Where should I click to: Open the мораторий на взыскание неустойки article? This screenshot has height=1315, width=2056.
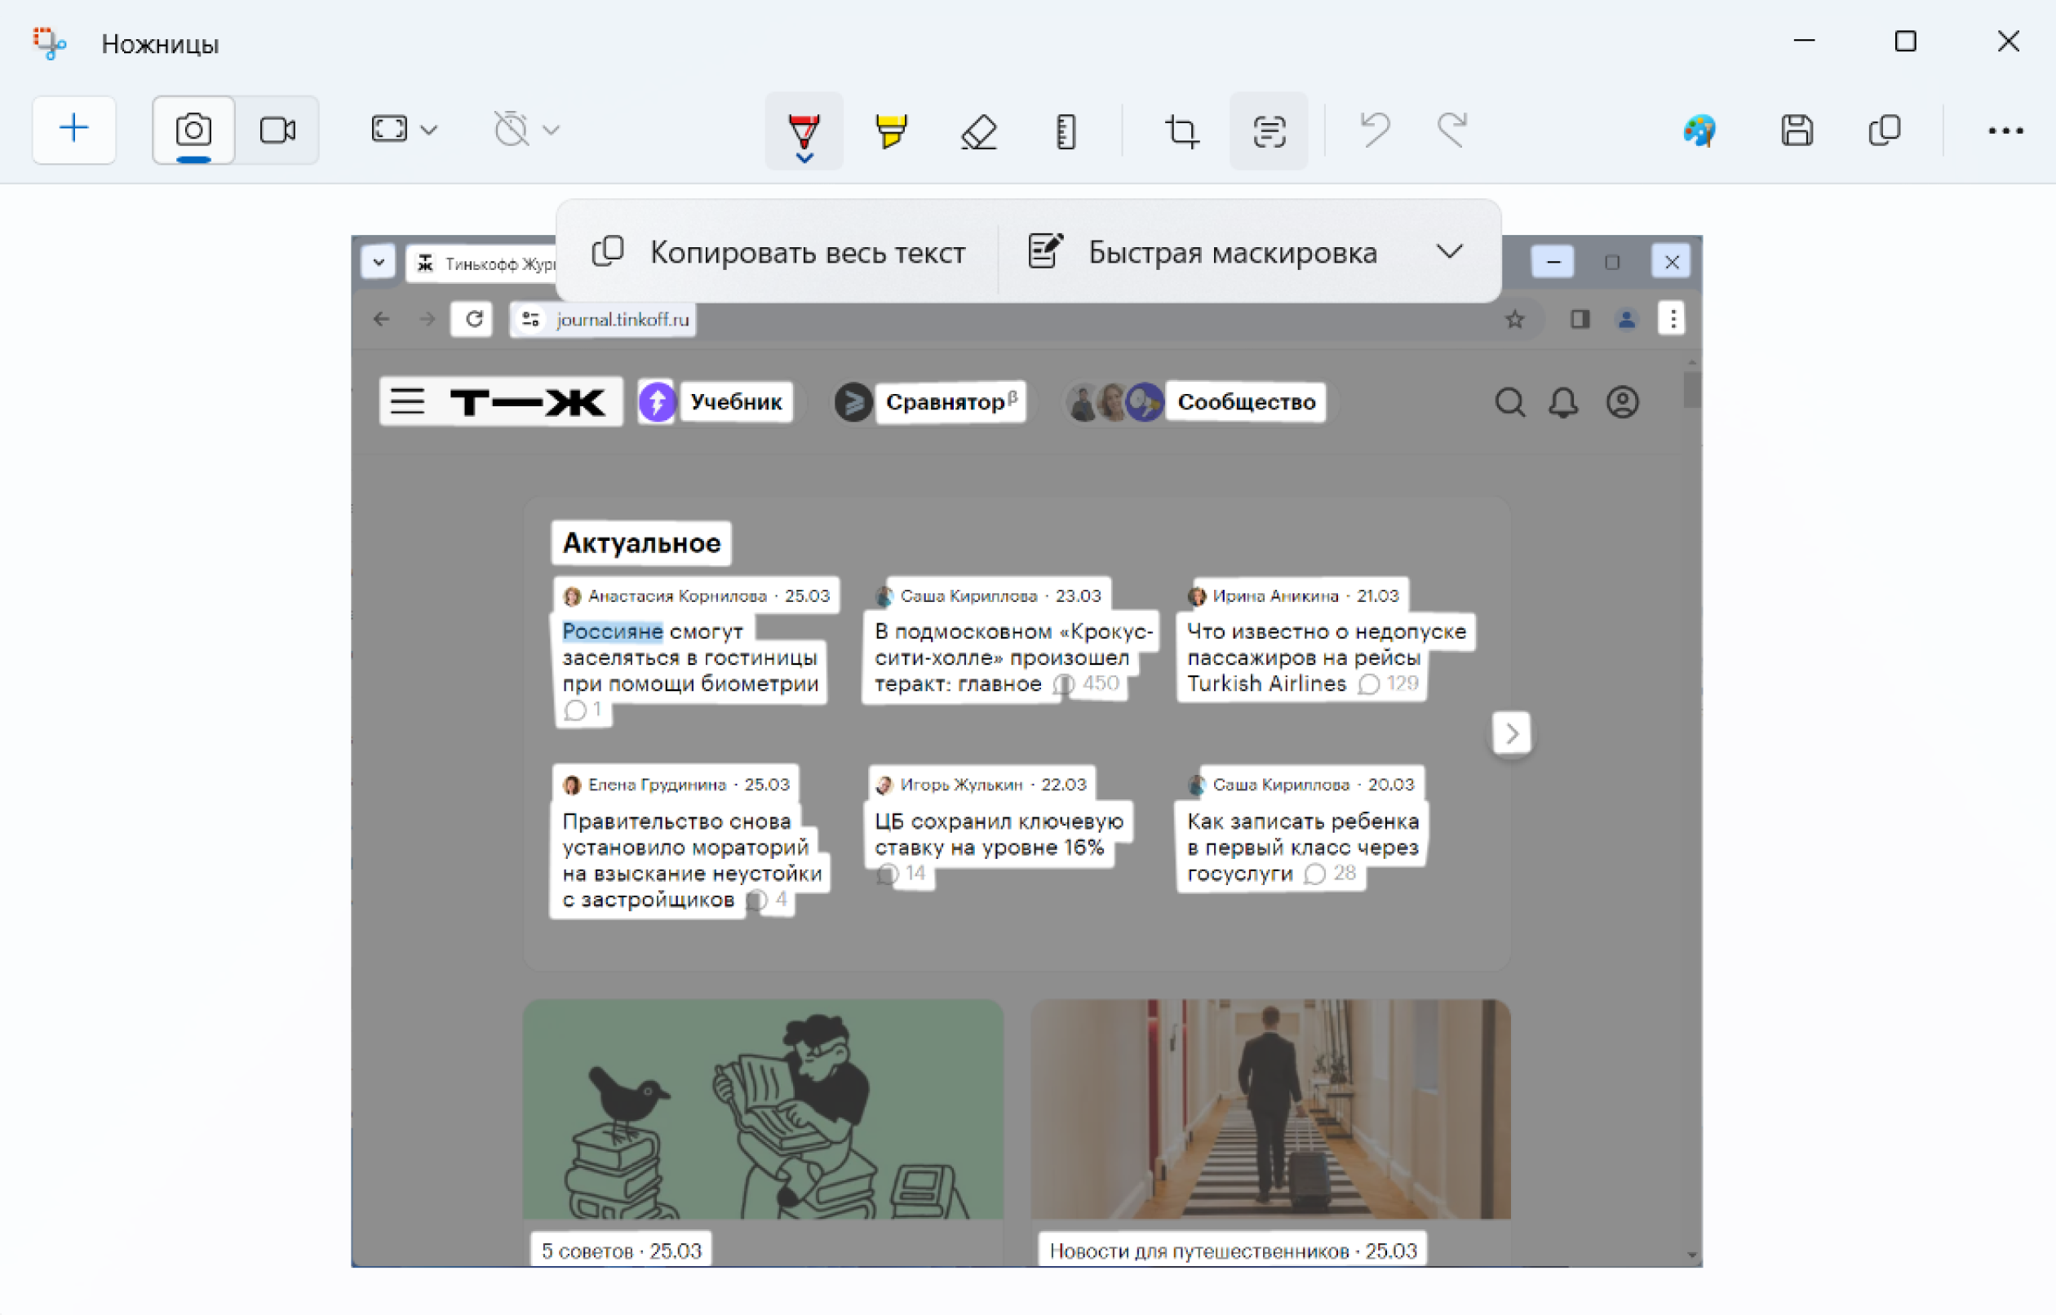point(692,860)
